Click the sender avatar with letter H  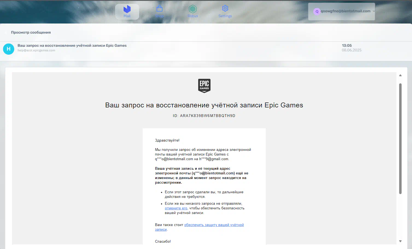pyautogui.click(x=8, y=49)
